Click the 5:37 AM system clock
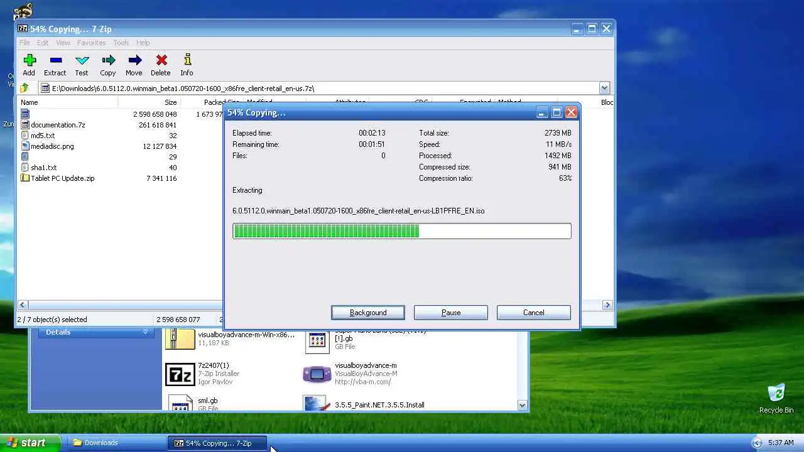This screenshot has height=452, width=804. click(x=781, y=443)
